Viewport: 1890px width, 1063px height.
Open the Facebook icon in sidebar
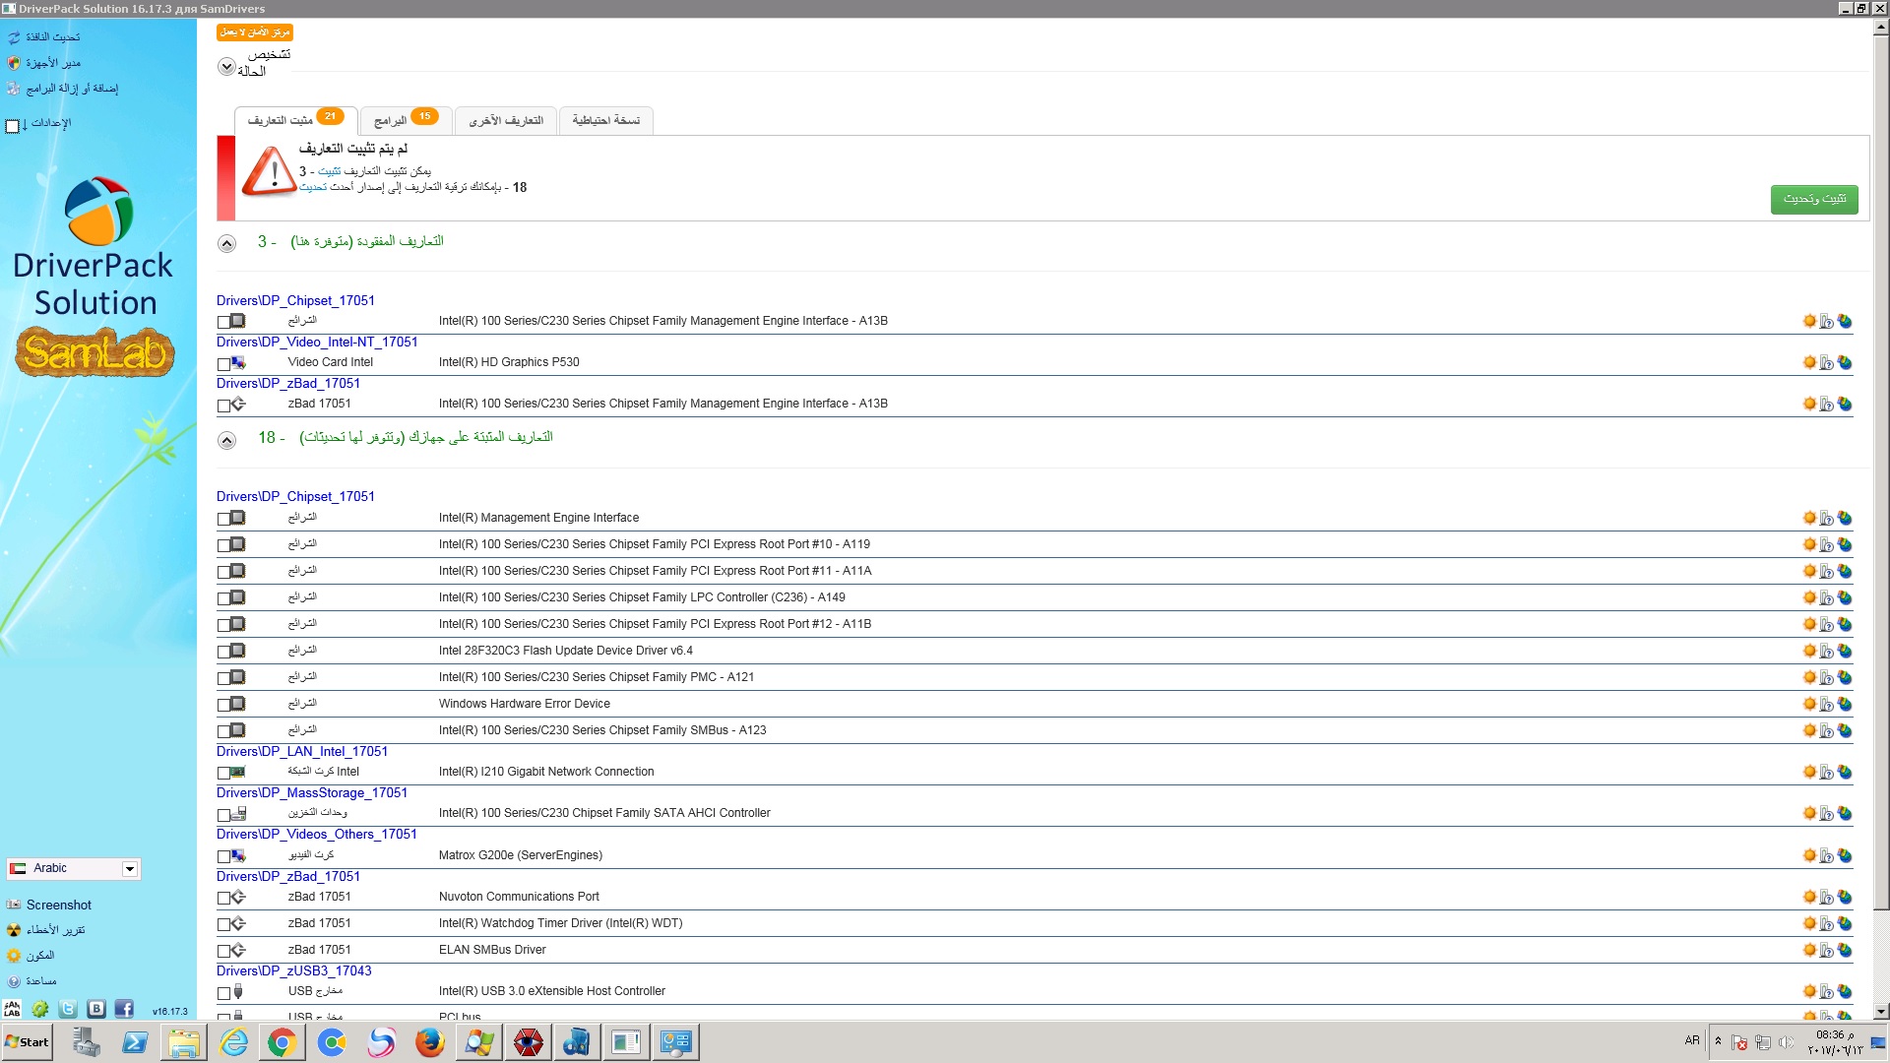click(x=124, y=1009)
